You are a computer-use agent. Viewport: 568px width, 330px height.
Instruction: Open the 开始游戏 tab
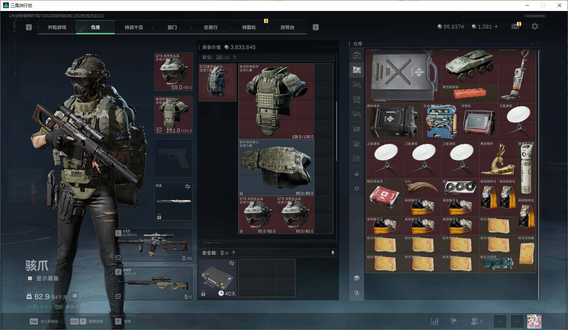coord(57,27)
